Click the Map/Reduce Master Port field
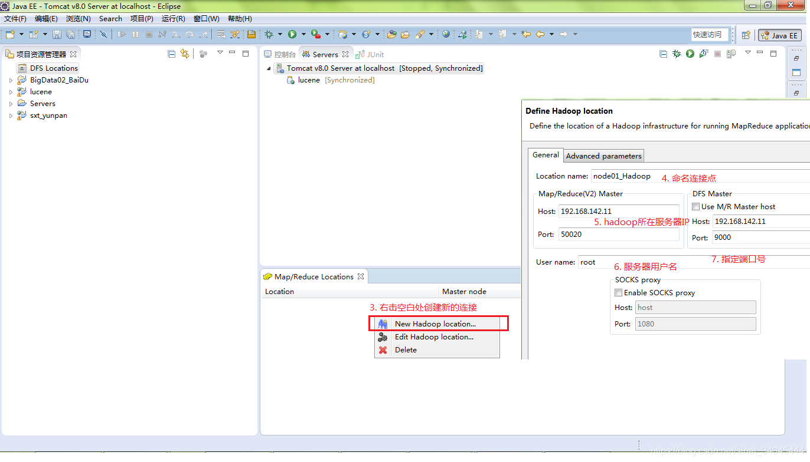 point(618,235)
